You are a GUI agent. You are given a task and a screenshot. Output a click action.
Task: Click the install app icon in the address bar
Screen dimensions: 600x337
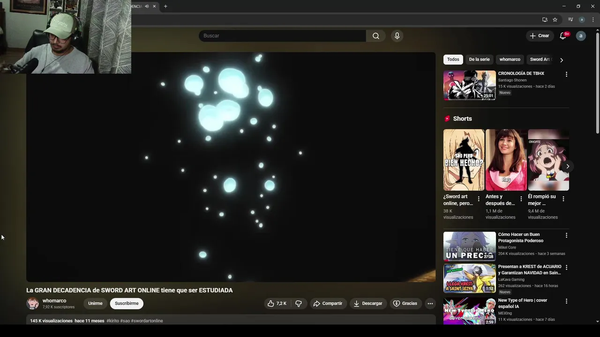(545, 20)
